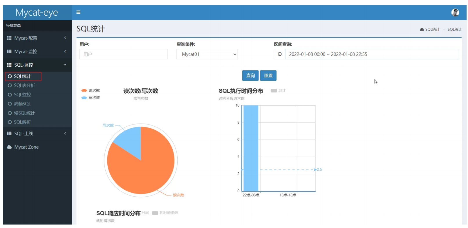Toggle 写次数 legend in pie chart

[91, 98]
